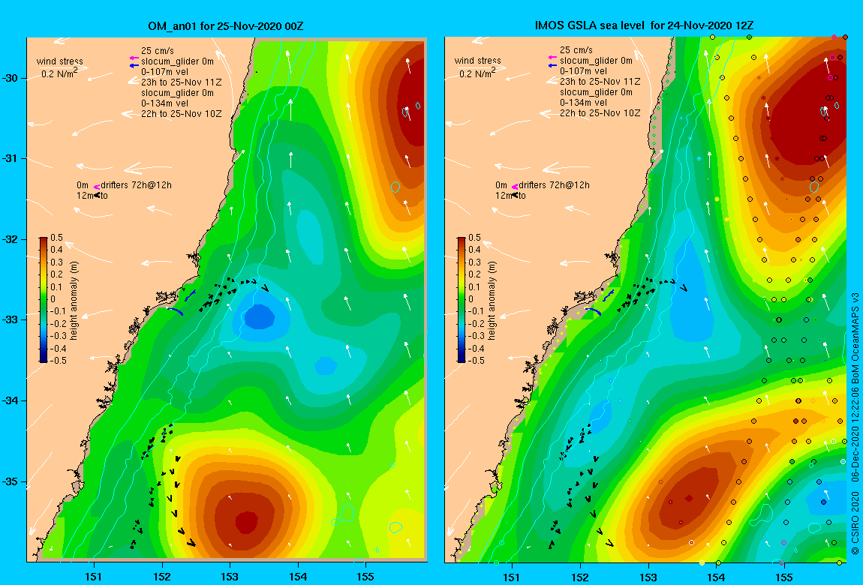Click '22h to 25-Nov 10Z' in right panel
The image size is (863, 585).
(600, 112)
